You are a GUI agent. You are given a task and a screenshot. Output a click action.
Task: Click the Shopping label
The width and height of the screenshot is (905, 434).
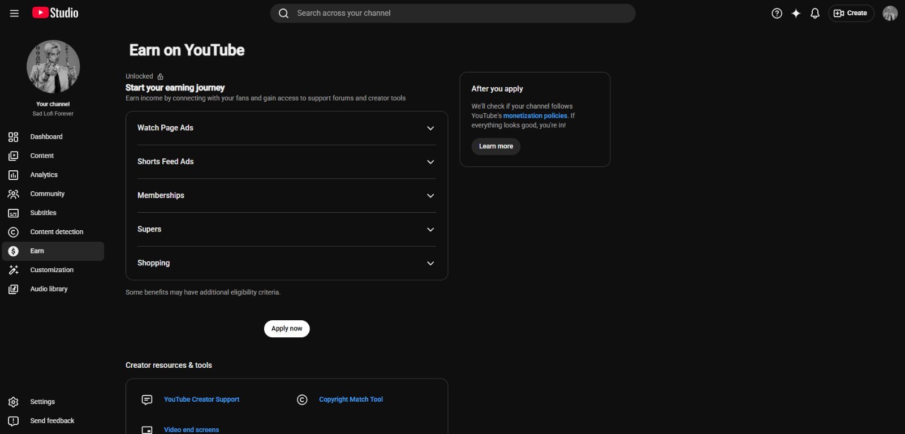pyautogui.click(x=153, y=263)
